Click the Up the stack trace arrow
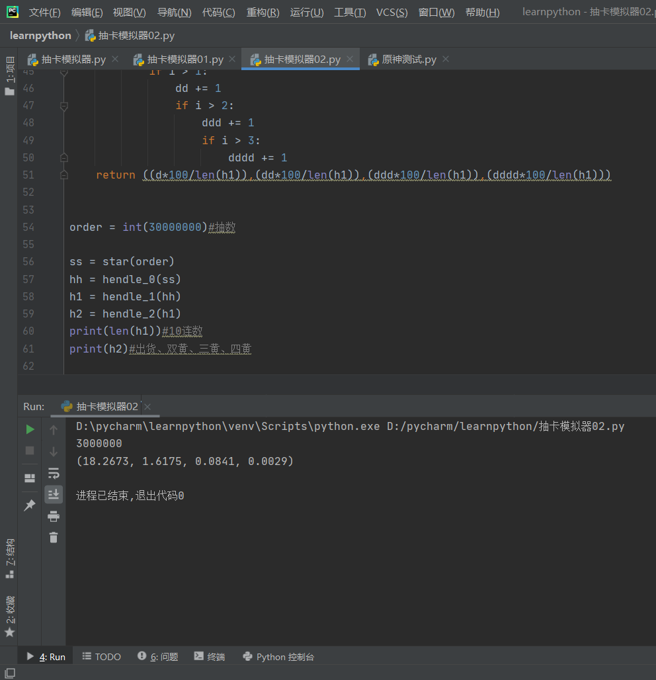 (54, 430)
